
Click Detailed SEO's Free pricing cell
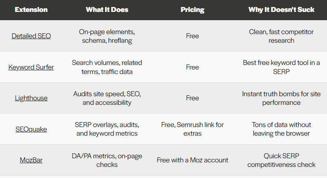pyautogui.click(x=192, y=36)
